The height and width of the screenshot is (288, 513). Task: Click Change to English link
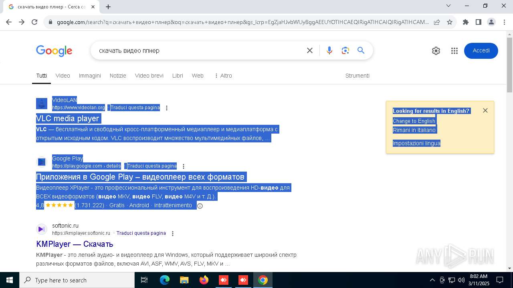coord(414,121)
